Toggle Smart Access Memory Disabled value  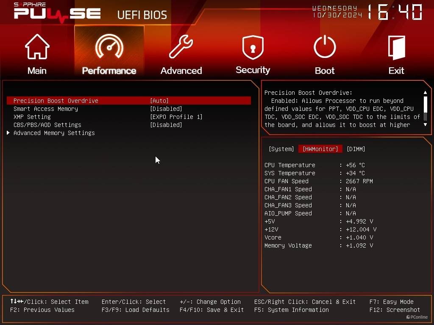click(166, 109)
